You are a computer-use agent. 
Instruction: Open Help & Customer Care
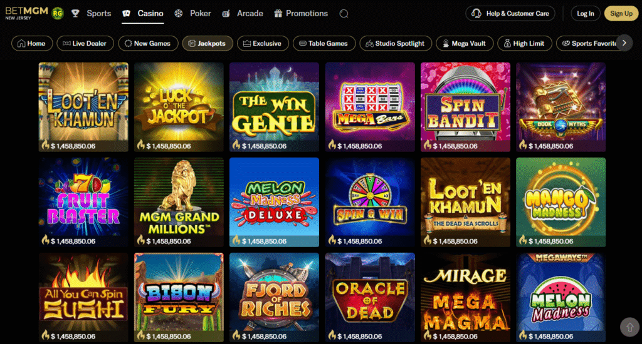[510, 14]
